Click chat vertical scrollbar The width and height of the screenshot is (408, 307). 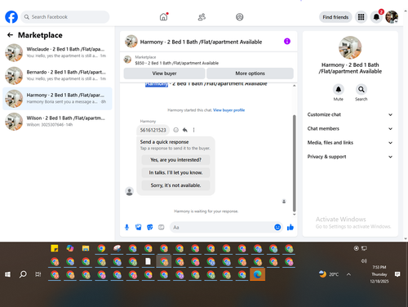[x=294, y=163]
